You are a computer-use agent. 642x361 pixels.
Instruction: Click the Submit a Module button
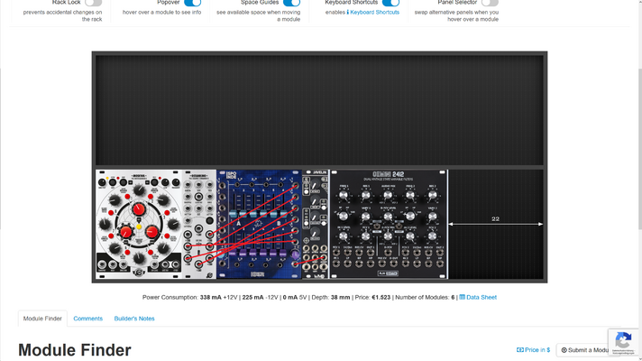point(584,350)
